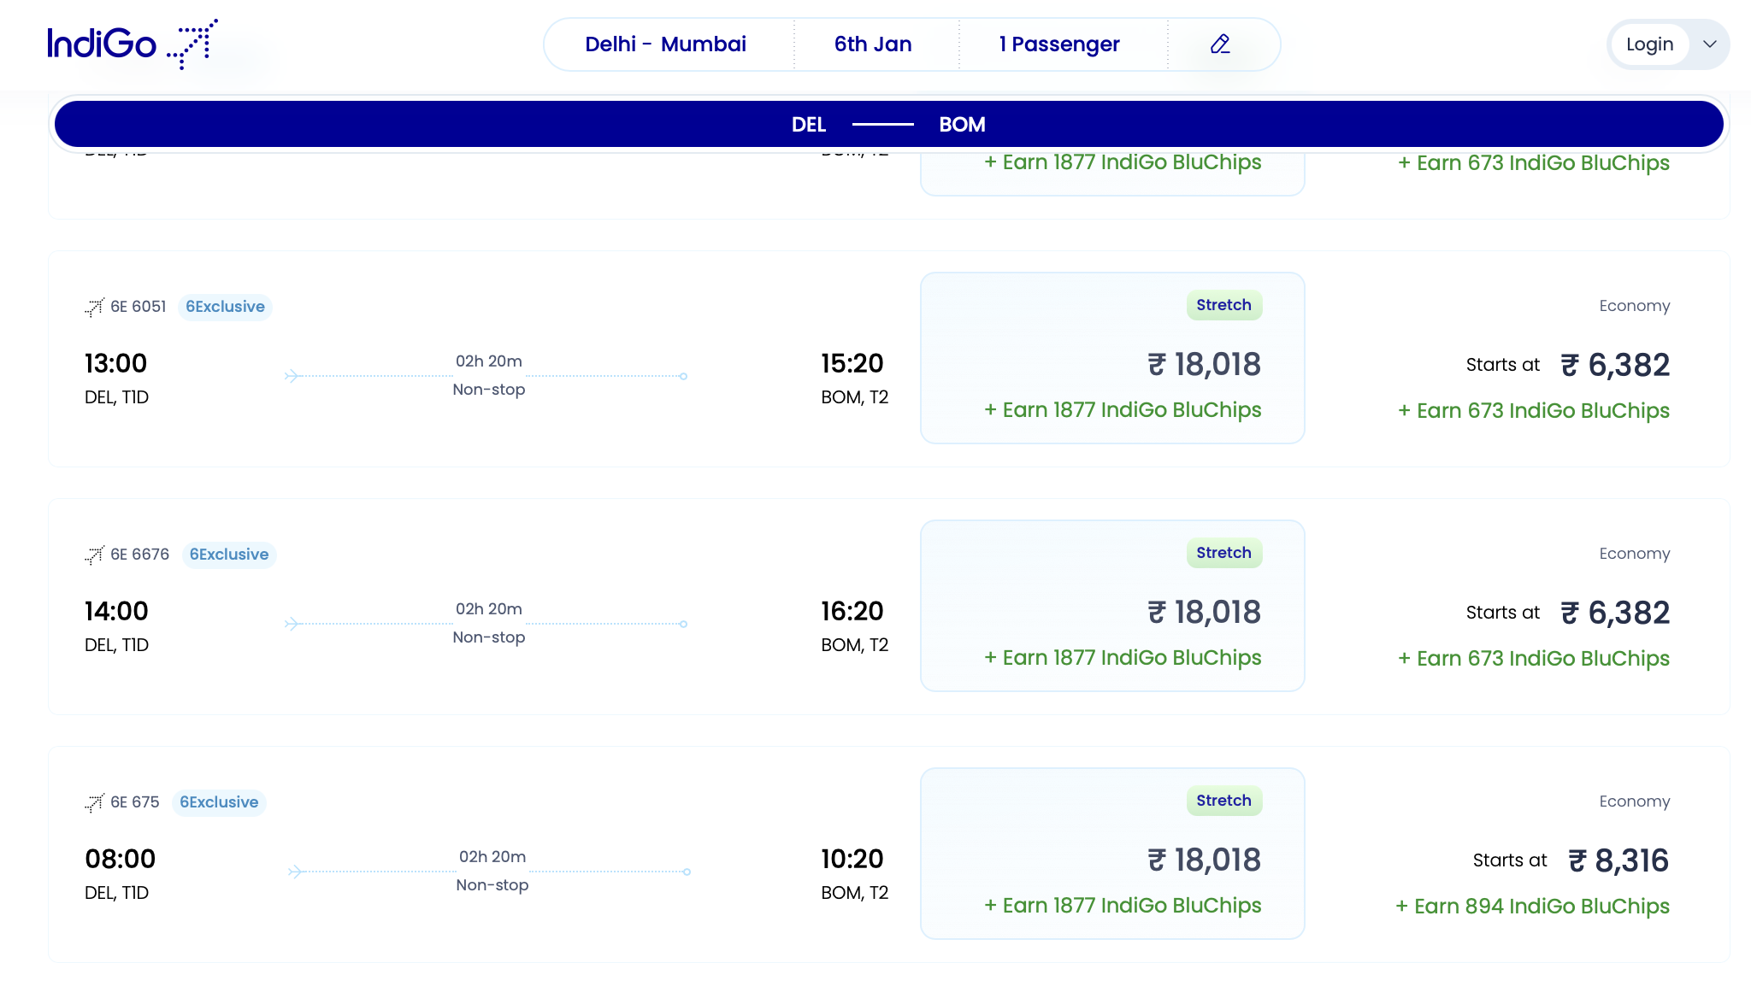Viewport: 1751px width, 998px height.
Task: Select the Stretch fare badge on flight 6E 6051
Action: coord(1223,304)
